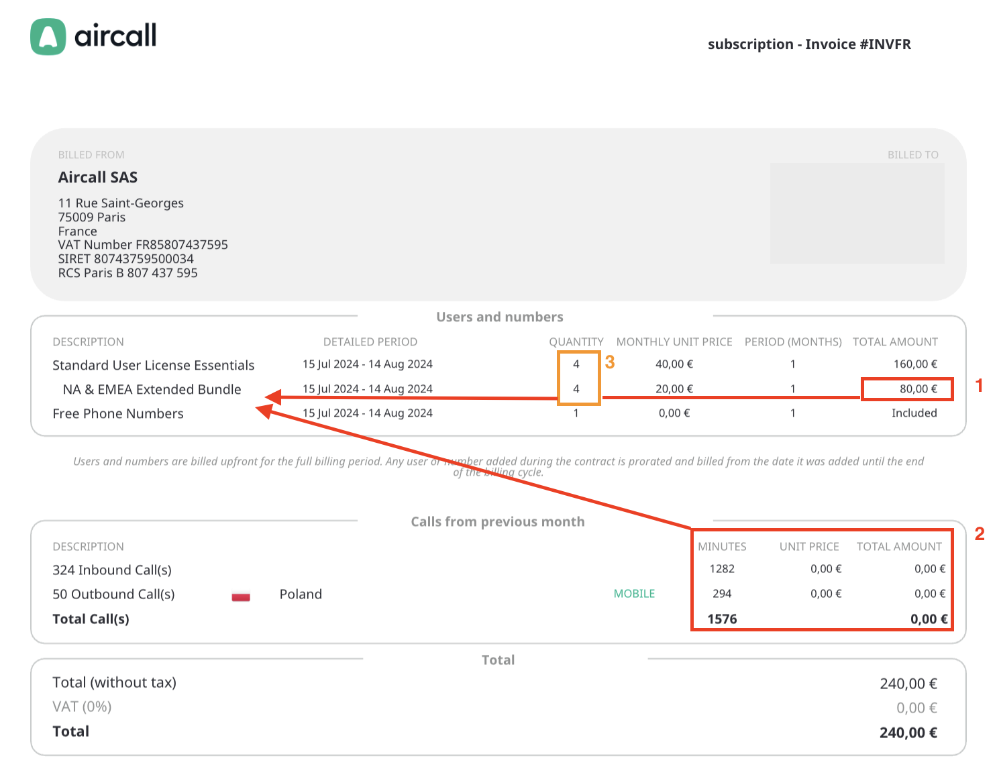Click the 'Poland' country label

pyautogui.click(x=301, y=594)
